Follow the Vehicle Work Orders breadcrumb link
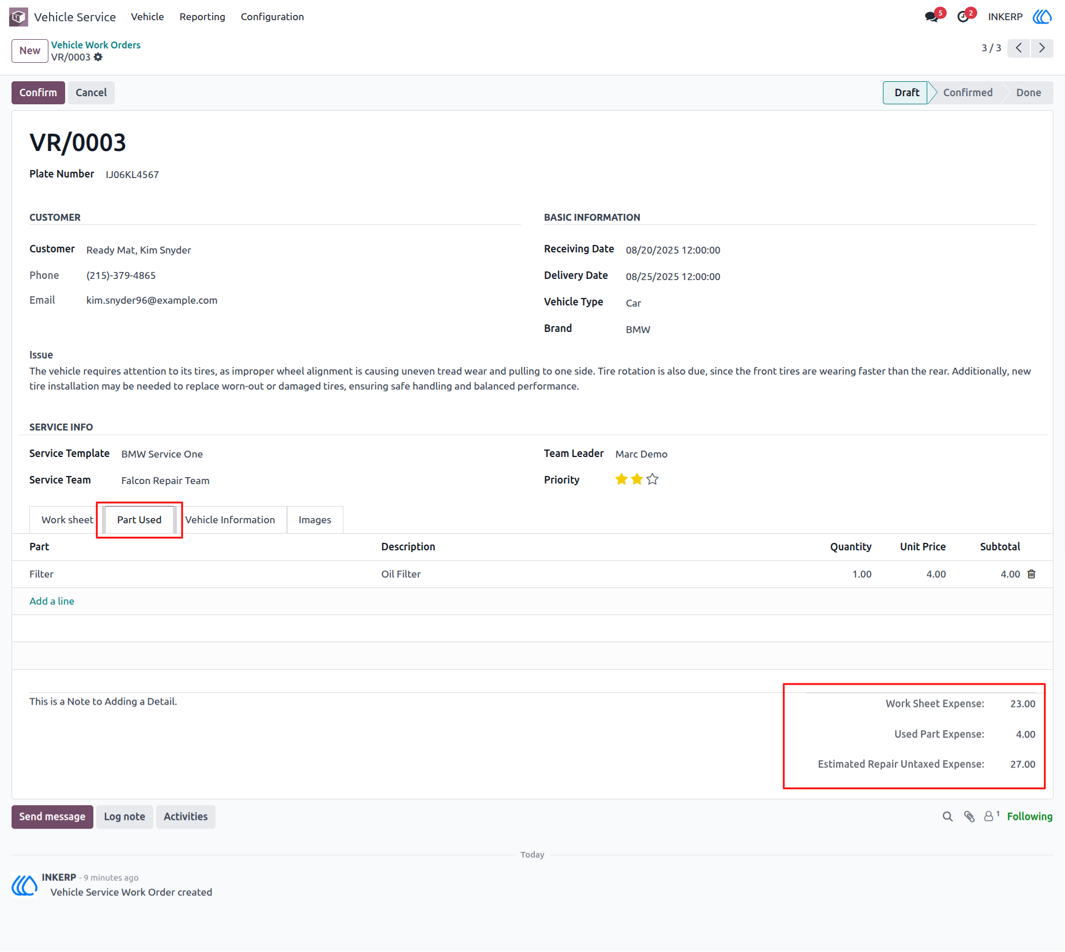Screen dimensions: 1065x952 tap(96, 45)
